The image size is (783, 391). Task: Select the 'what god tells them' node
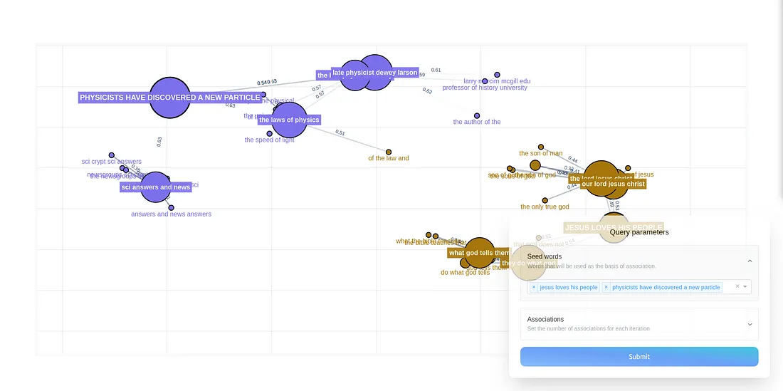click(x=479, y=253)
